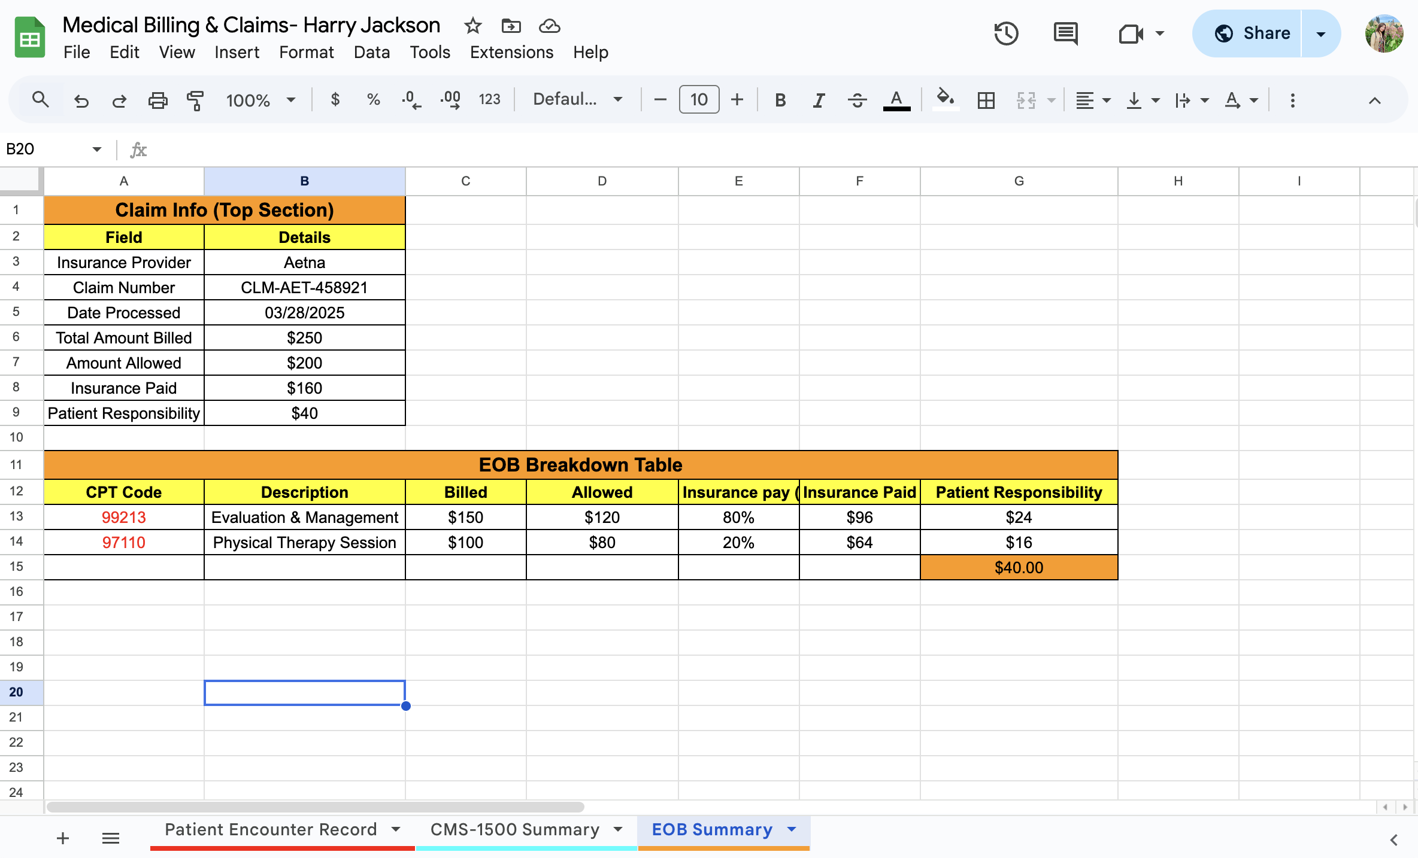Open the Extensions menu
The height and width of the screenshot is (858, 1418).
[x=511, y=52]
